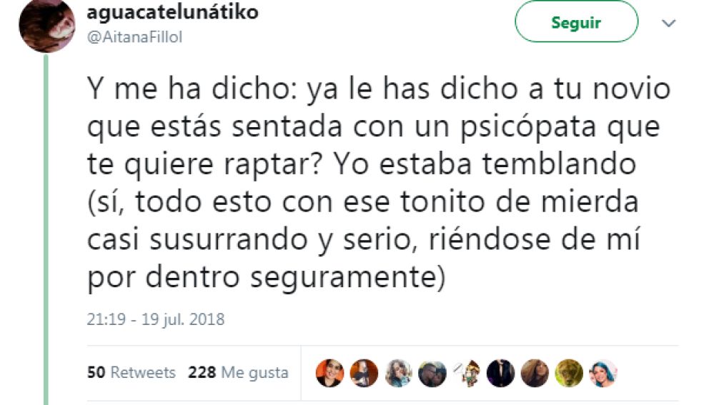Screen dimensions: 714x405
Task: View the 228 Me gusta list
Action: (238, 372)
